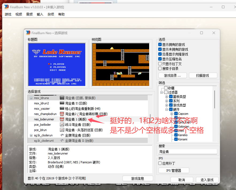Viewport: 236px width, 190px height.
Task: Click the PC Engine icon for pce_ldrun
Action: pyautogui.click(x=62, y=130)
